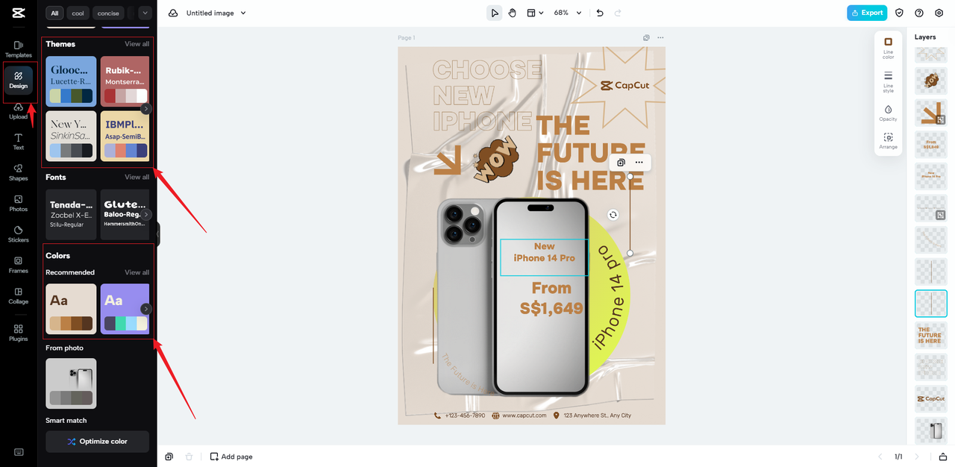This screenshot has width=955, height=467.
Task: Apply the purple teal color palette
Action: click(x=125, y=309)
